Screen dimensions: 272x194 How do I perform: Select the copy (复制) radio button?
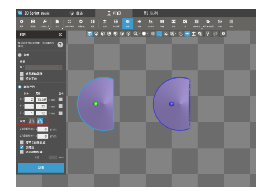tap(20, 55)
